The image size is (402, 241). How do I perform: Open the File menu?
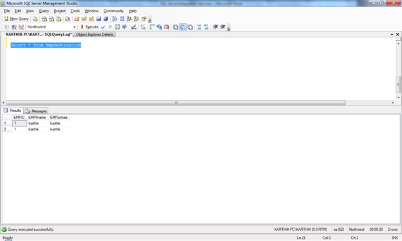(x=7, y=11)
